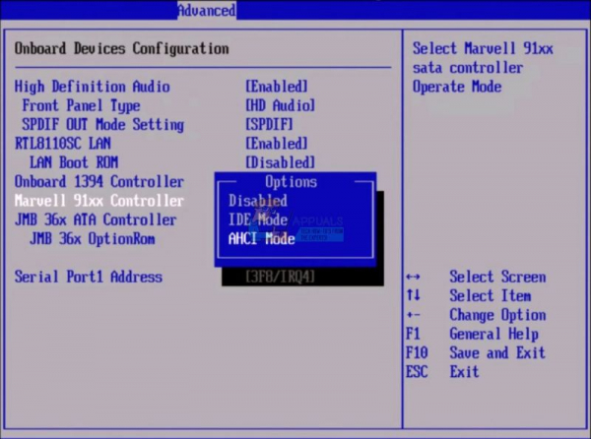
Task: Toggle LAN Boot ROM Disabled value
Action: point(280,162)
